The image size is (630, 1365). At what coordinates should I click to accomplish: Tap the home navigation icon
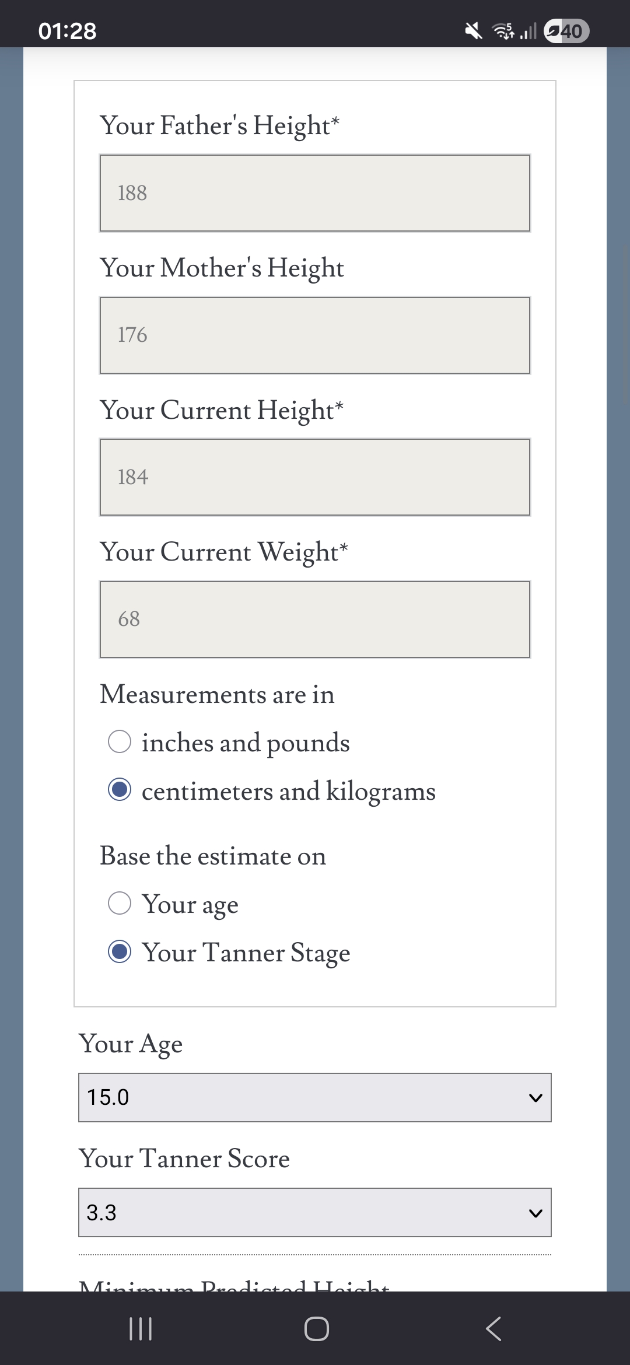[316, 1329]
